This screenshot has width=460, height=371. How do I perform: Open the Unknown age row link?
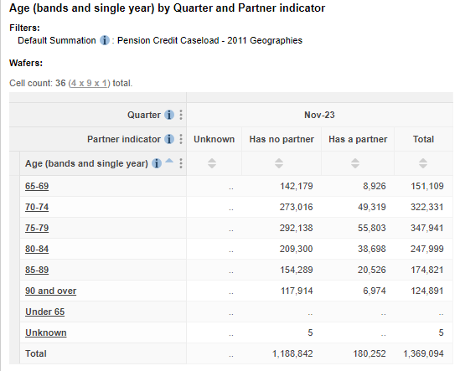(x=46, y=332)
